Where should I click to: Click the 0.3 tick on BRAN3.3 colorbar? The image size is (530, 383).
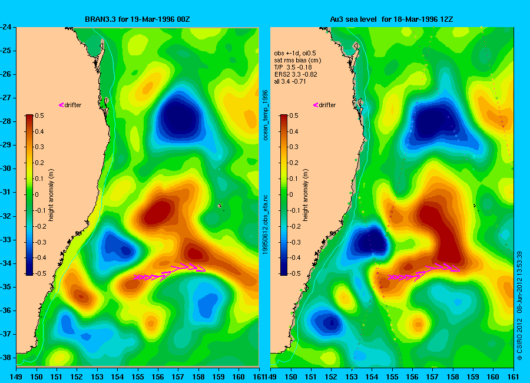pyautogui.click(x=39, y=147)
